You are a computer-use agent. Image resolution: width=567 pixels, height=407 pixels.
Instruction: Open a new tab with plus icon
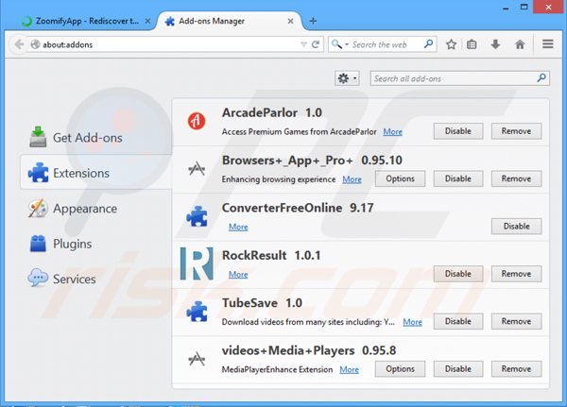[x=313, y=20]
